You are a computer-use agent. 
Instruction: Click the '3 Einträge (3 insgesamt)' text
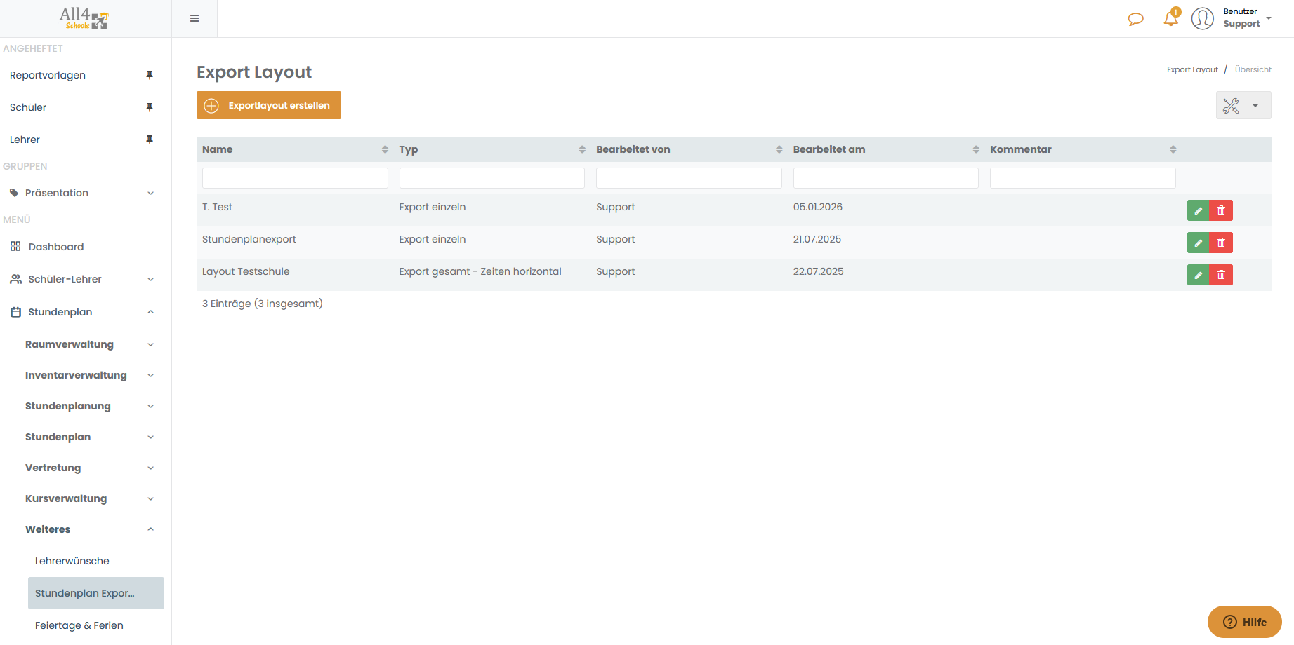pos(263,304)
